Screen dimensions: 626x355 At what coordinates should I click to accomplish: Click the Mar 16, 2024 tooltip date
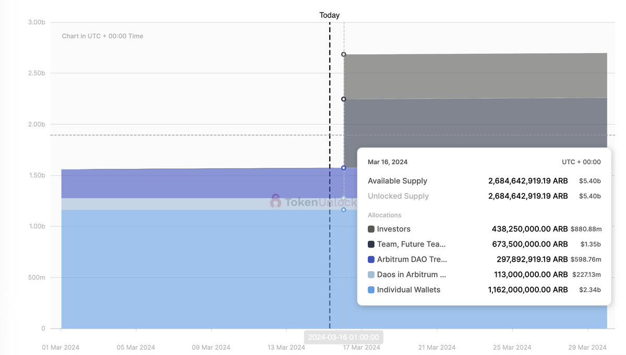pos(387,162)
